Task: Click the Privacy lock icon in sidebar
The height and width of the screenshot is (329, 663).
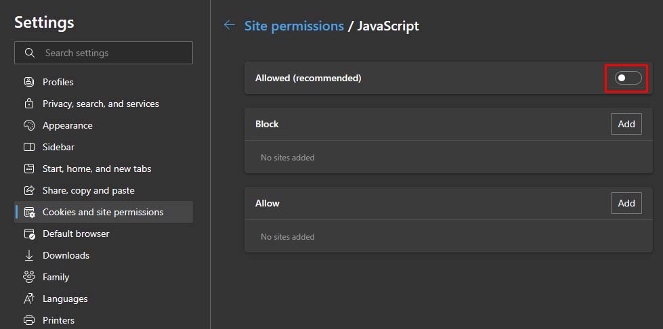Action: pos(29,104)
